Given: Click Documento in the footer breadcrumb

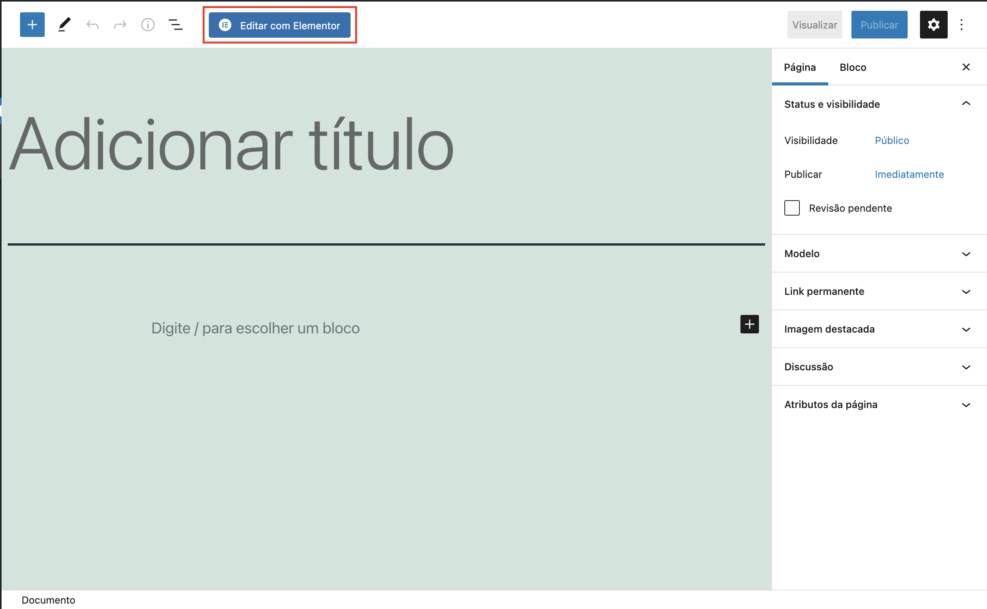Looking at the screenshot, I should point(49,600).
